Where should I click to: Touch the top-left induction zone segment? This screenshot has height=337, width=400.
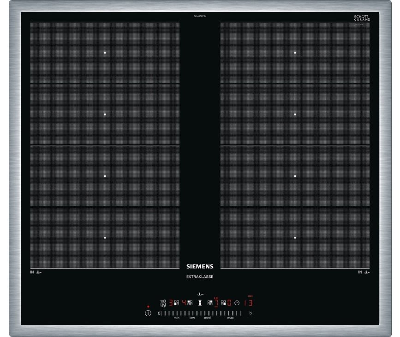(105, 53)
